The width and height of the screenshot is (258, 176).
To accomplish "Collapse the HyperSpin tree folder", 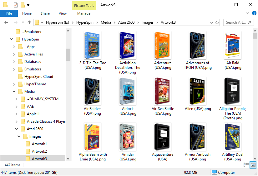I will click(12, 39).
